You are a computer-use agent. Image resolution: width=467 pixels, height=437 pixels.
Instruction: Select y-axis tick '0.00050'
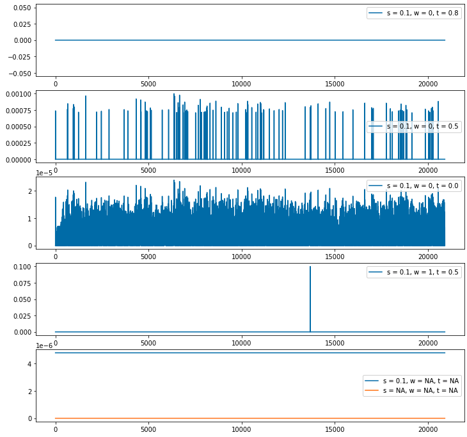[19, 127]
